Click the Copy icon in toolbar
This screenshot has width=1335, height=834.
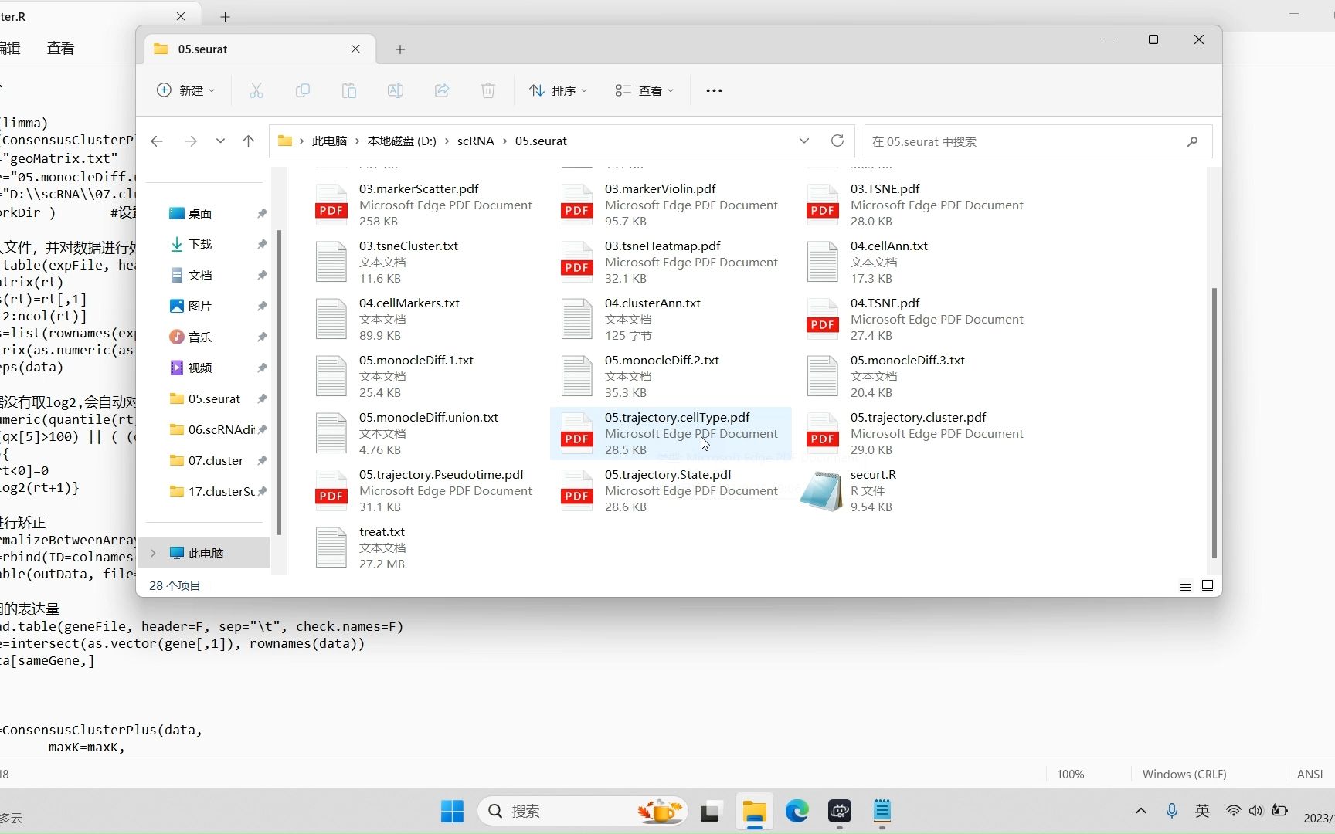click(303, 91)
